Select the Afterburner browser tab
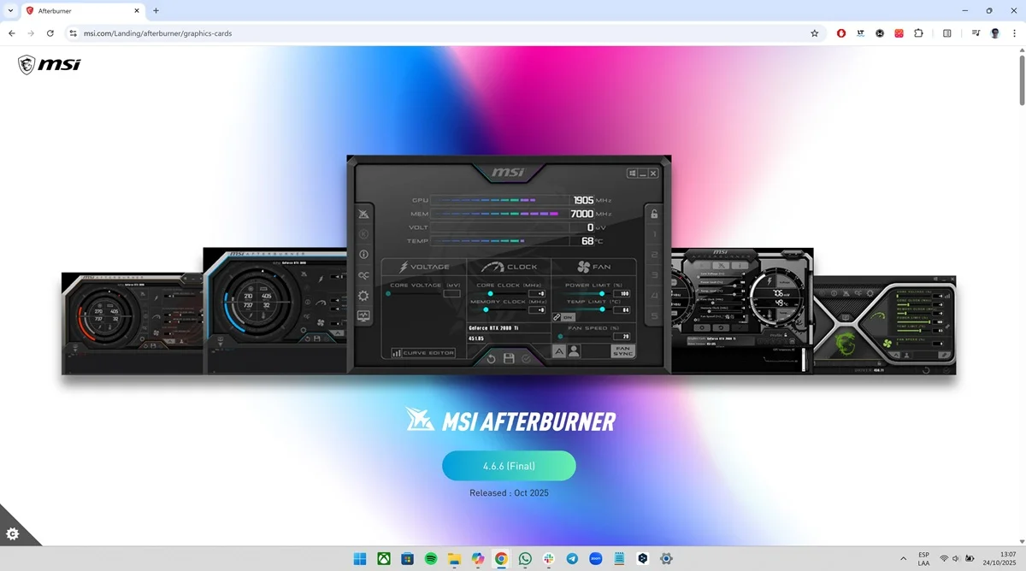Viewport: 1026px width, 571px height. tap(77, 11)
